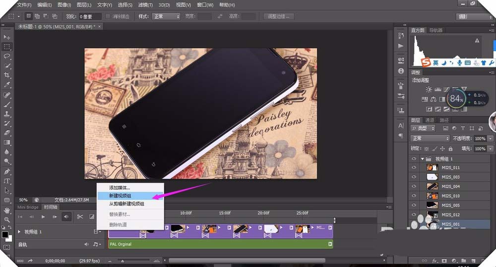Click the scissors split clip icon
The height and width of the screenshot is (267, 496).
tap(80, 216)
